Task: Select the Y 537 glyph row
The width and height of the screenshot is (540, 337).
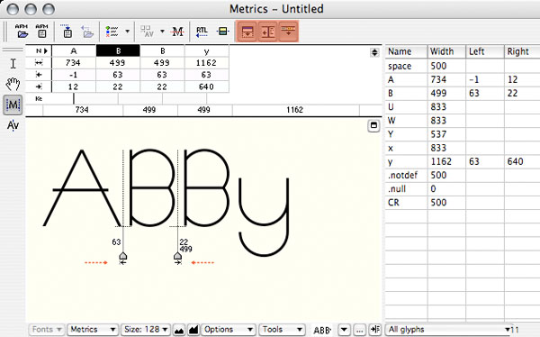Action: pos(463,134)
